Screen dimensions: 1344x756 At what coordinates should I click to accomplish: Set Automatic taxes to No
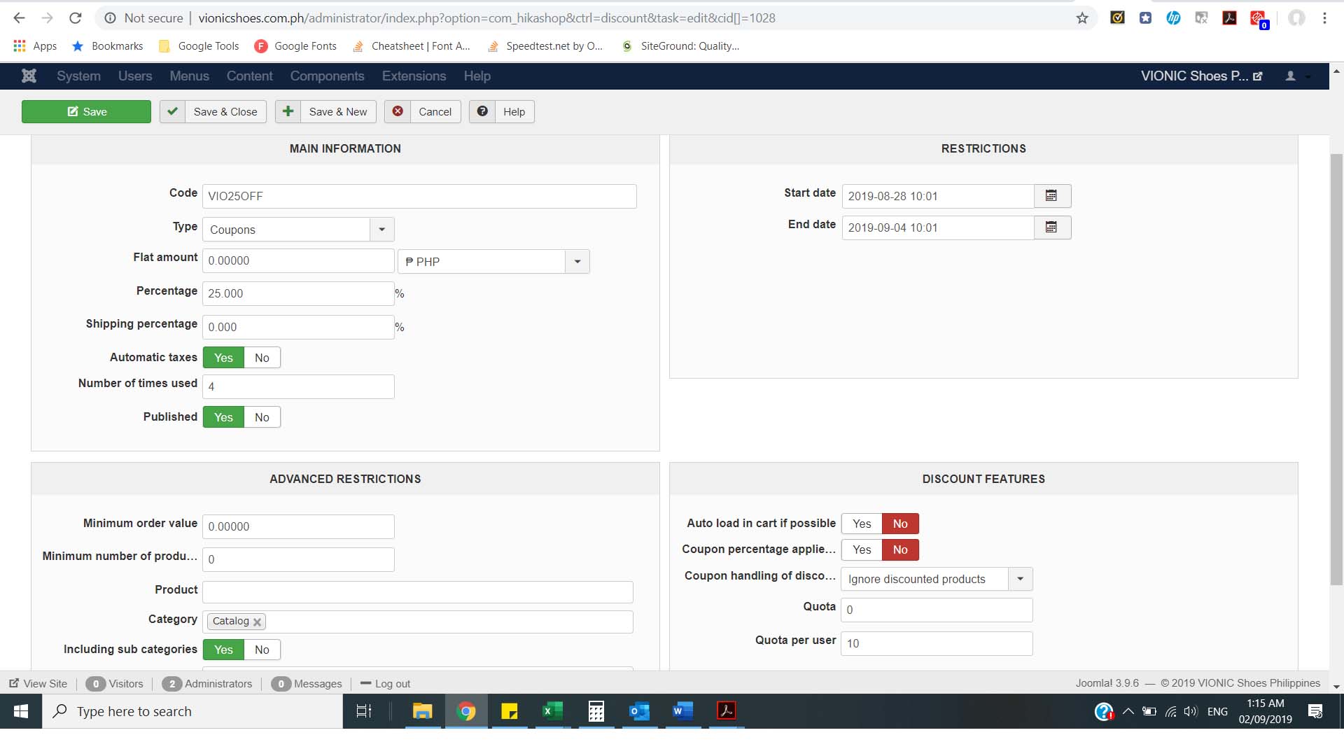click(262, 358)
